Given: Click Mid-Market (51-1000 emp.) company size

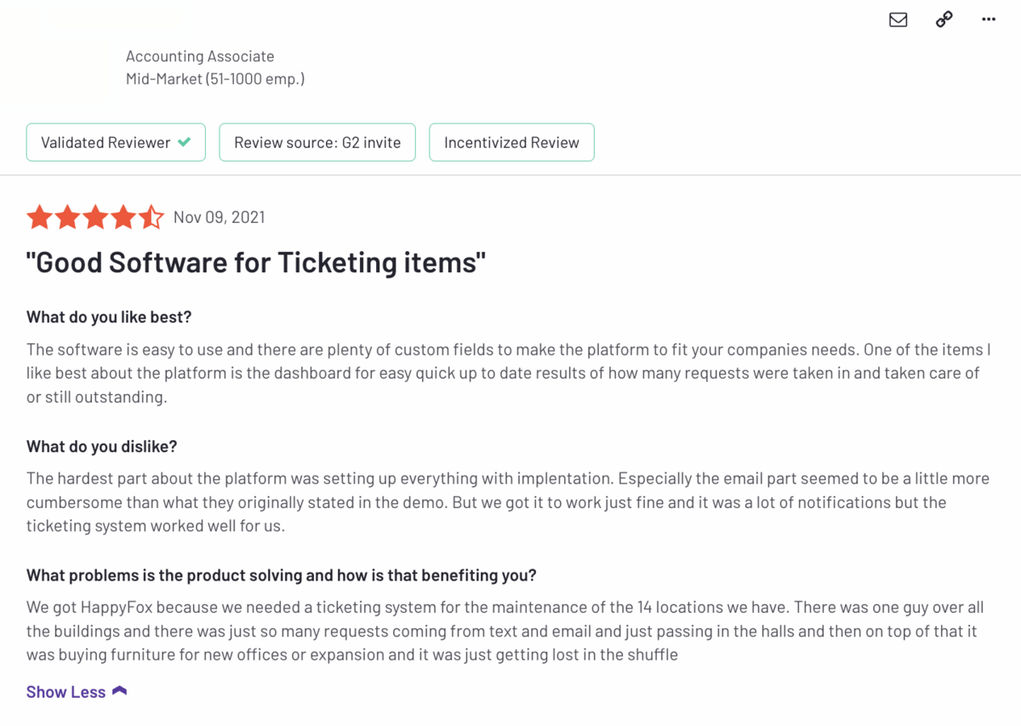Looking at the screenshot, I should (x=215, y=79).
